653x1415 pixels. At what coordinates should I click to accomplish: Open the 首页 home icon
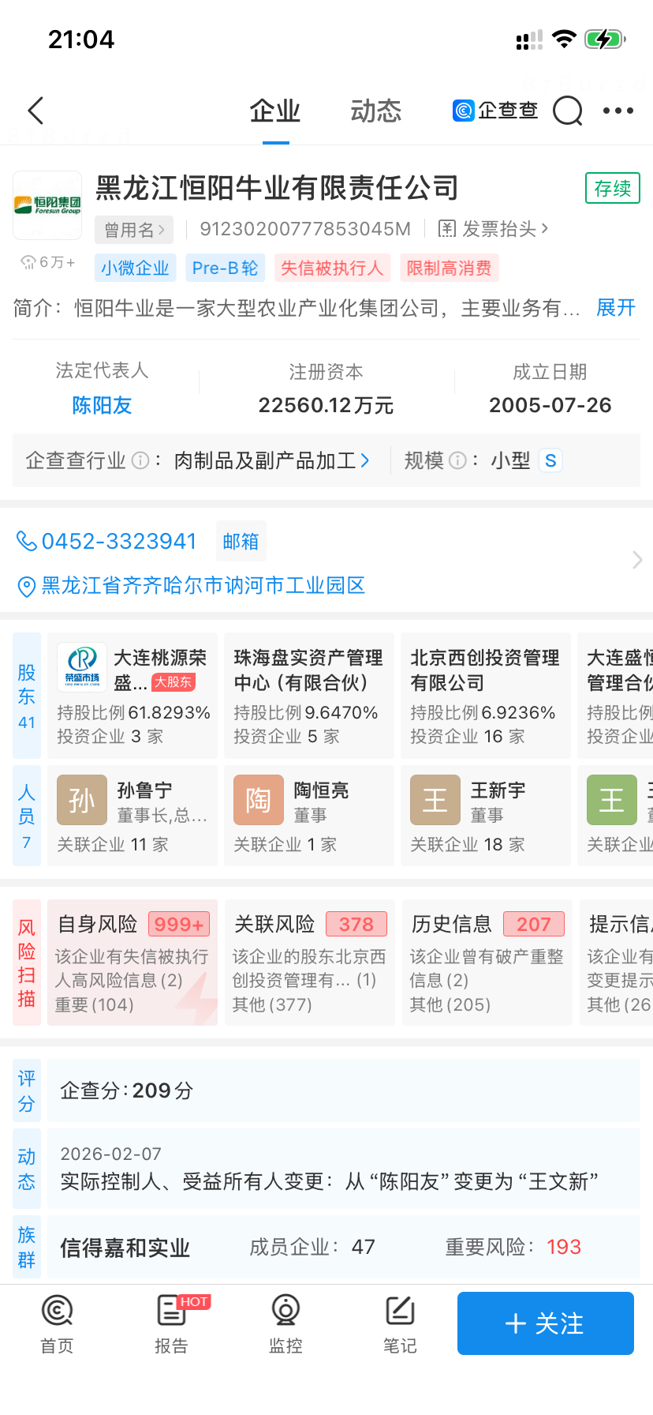coord(57,1311)
